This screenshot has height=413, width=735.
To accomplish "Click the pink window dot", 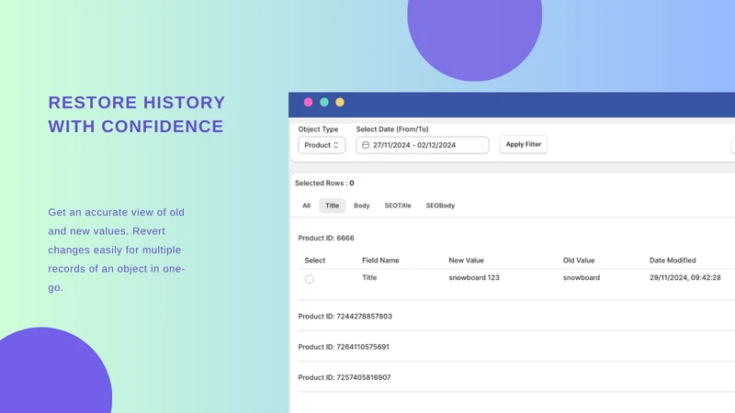I will 308,102.
